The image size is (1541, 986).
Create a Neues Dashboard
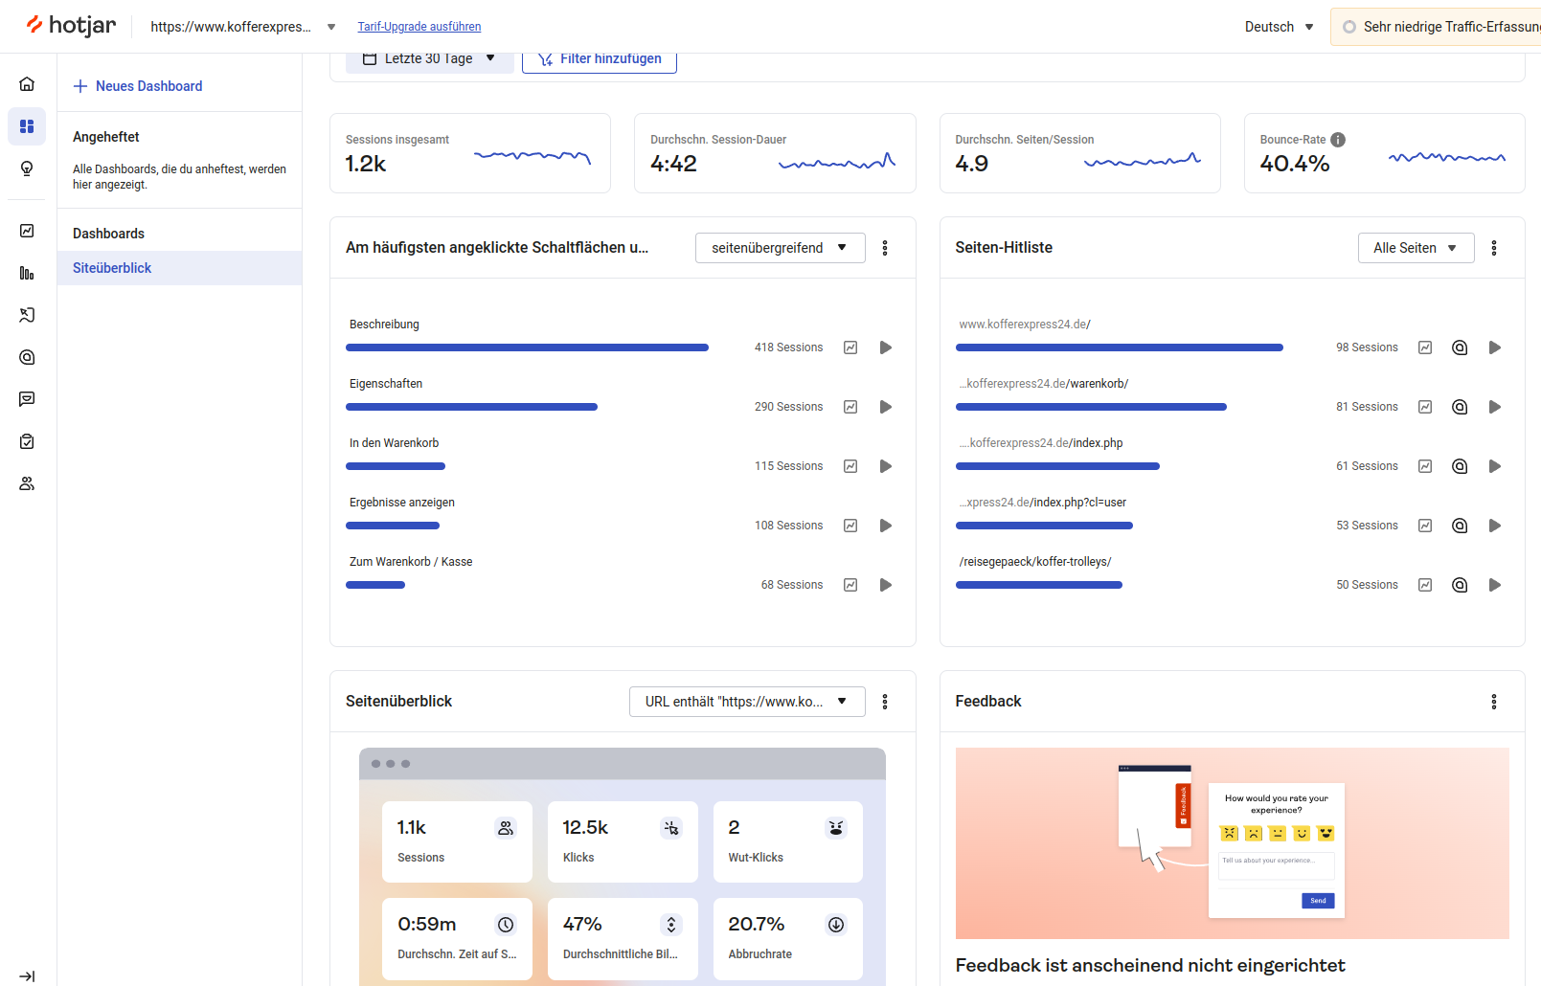(138, 86)
